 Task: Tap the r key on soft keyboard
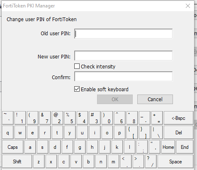(45, 132)
